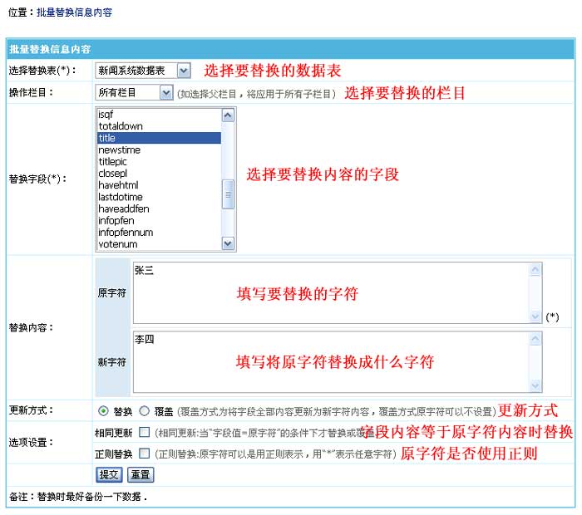The image size is (582, 515).
Task: Click the field list scrollbar thumb
Action: coord(228,194)
